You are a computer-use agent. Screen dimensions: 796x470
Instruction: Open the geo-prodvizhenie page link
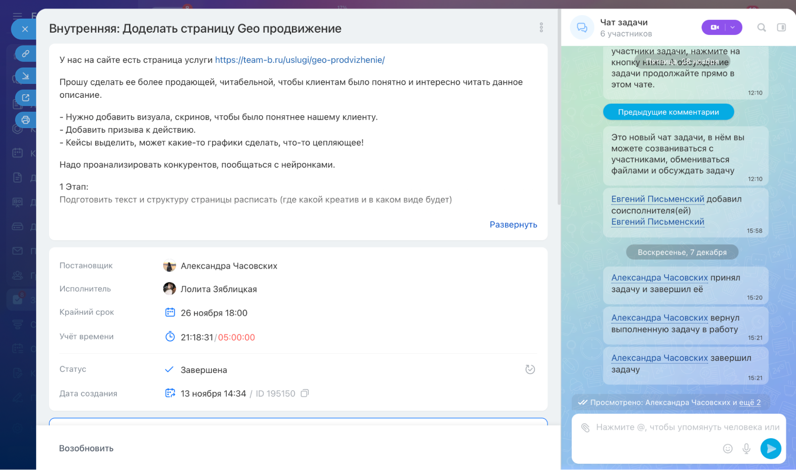point(299,60)
